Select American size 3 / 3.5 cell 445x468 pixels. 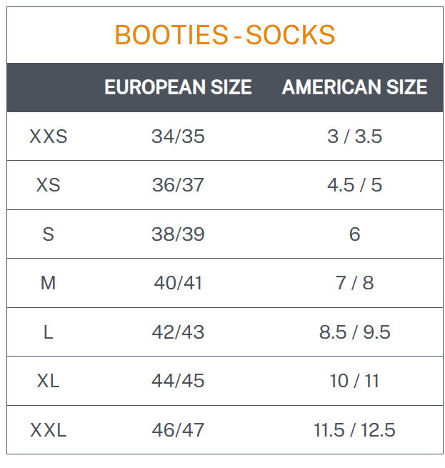click(354, 136)
